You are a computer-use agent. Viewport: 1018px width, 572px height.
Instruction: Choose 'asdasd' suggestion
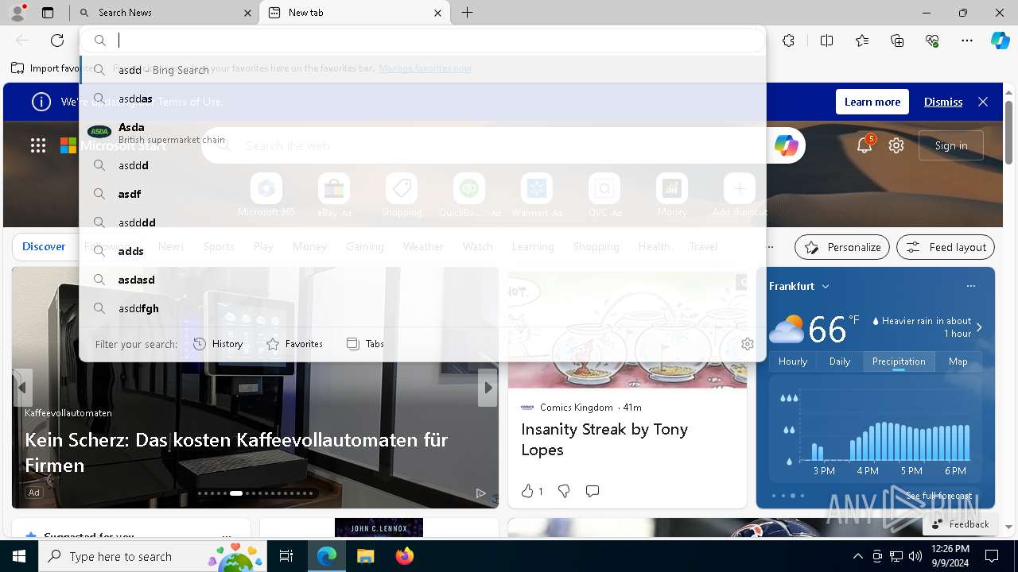[x=423, y=280]
